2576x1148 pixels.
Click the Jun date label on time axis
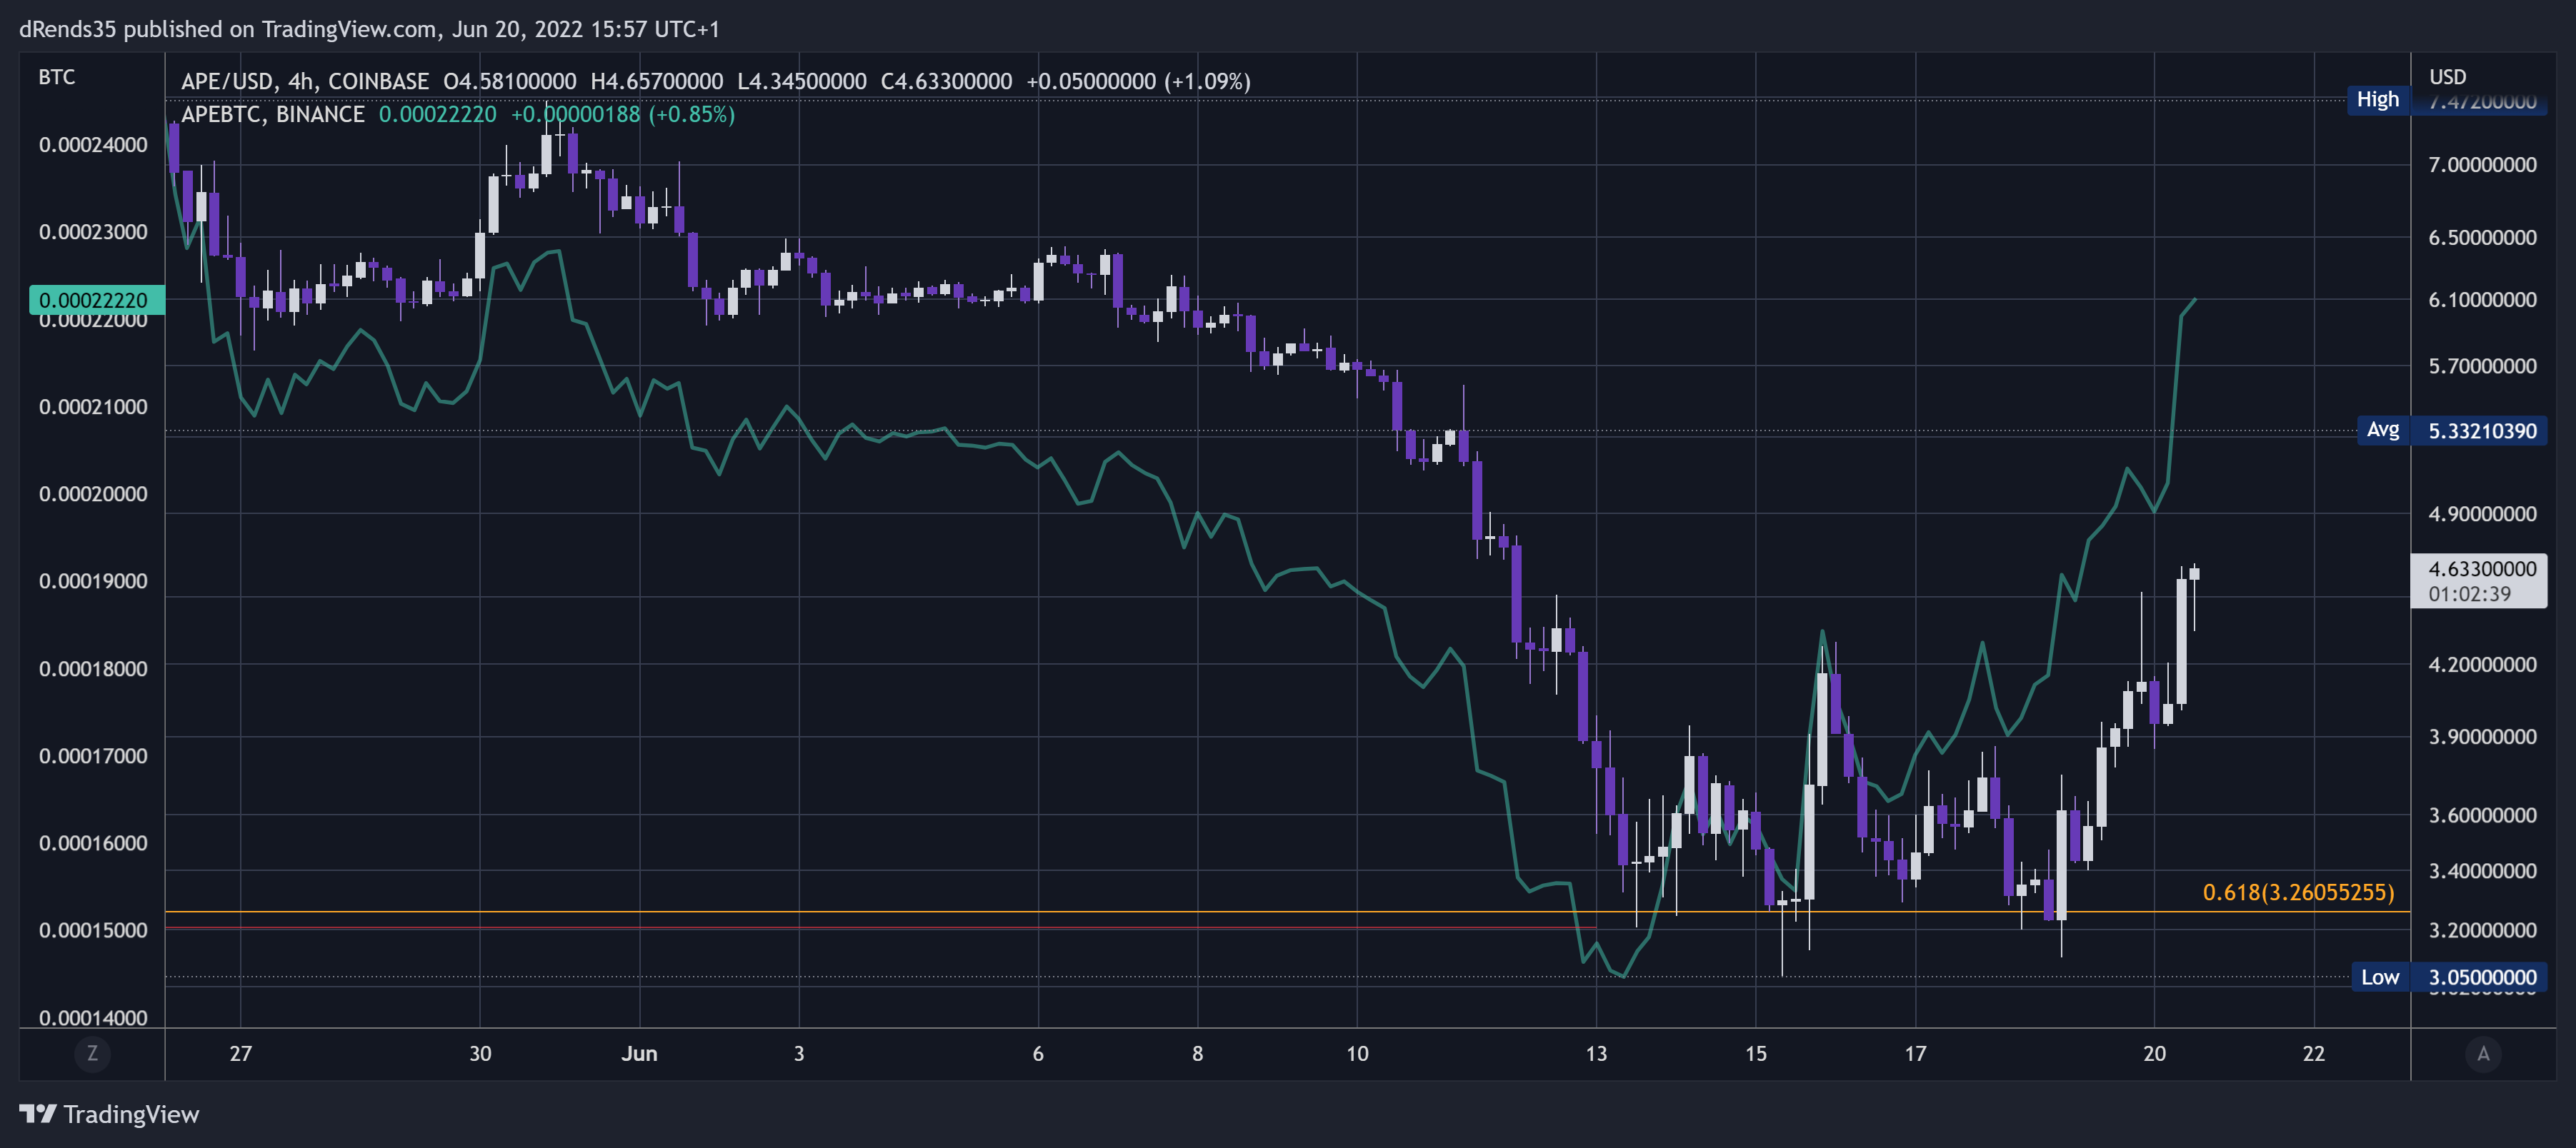click(x=639, y=1053)
